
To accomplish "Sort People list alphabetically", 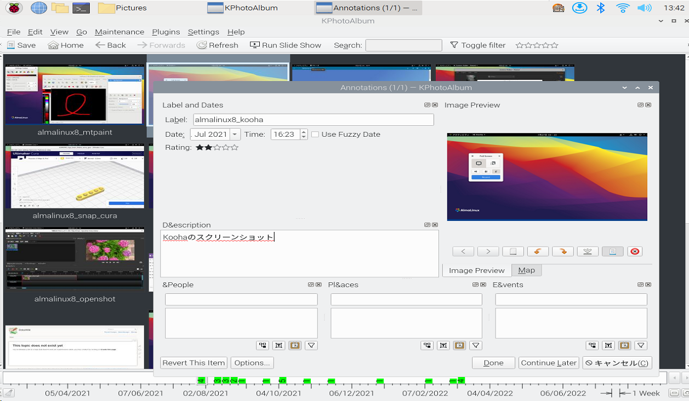I will 279,345.
